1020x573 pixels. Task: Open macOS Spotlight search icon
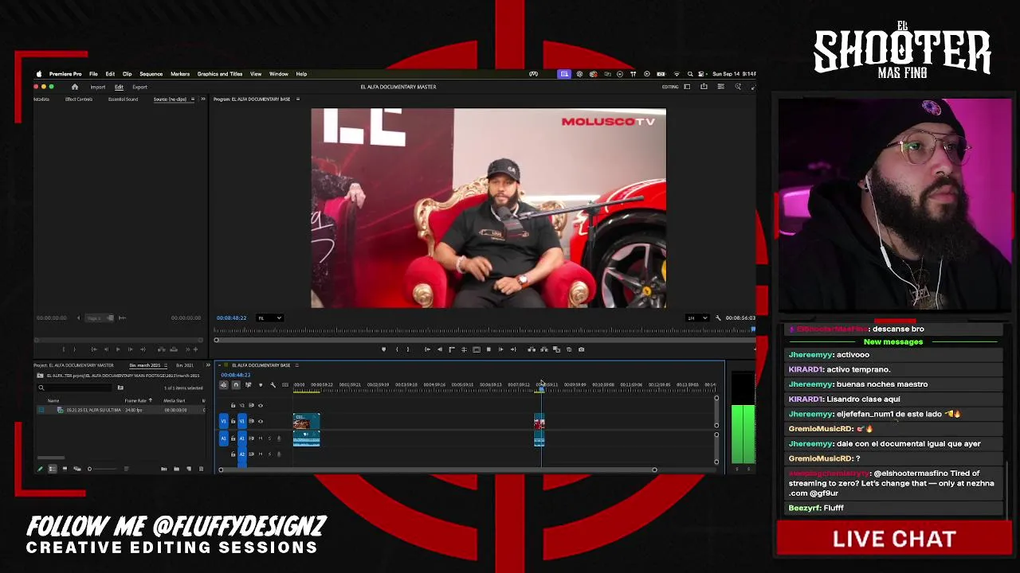click(690, 74)
